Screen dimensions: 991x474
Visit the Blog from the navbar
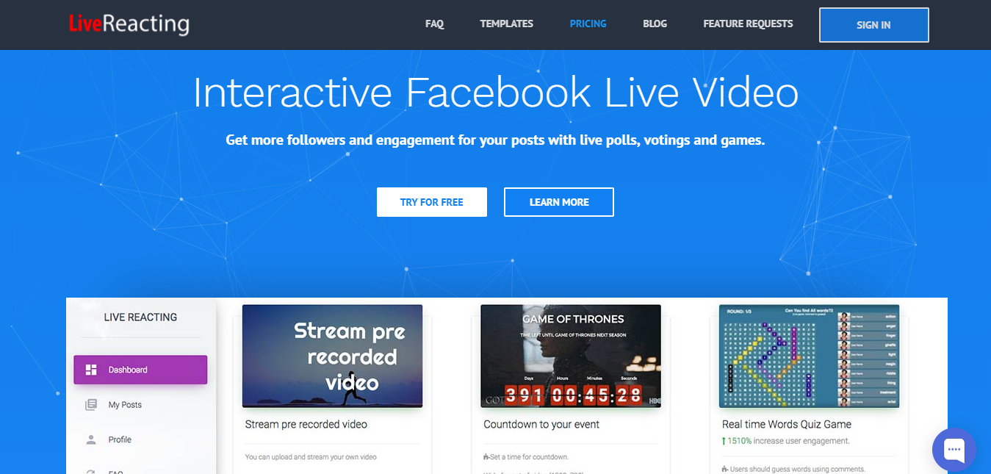tap(655, 24)
